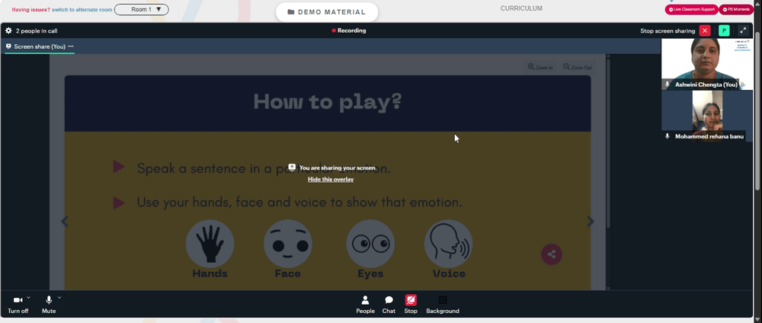Turn off the camera
The width and height of the screenshot is (762, 323).
(18, 301)
